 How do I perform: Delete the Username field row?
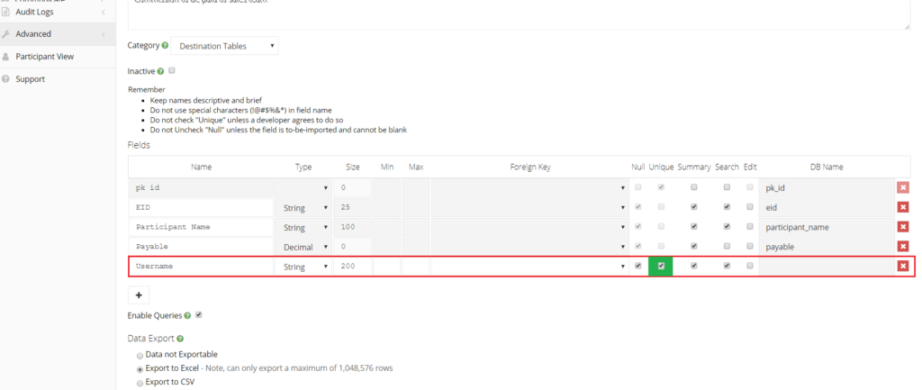click(x=903, y=267)
